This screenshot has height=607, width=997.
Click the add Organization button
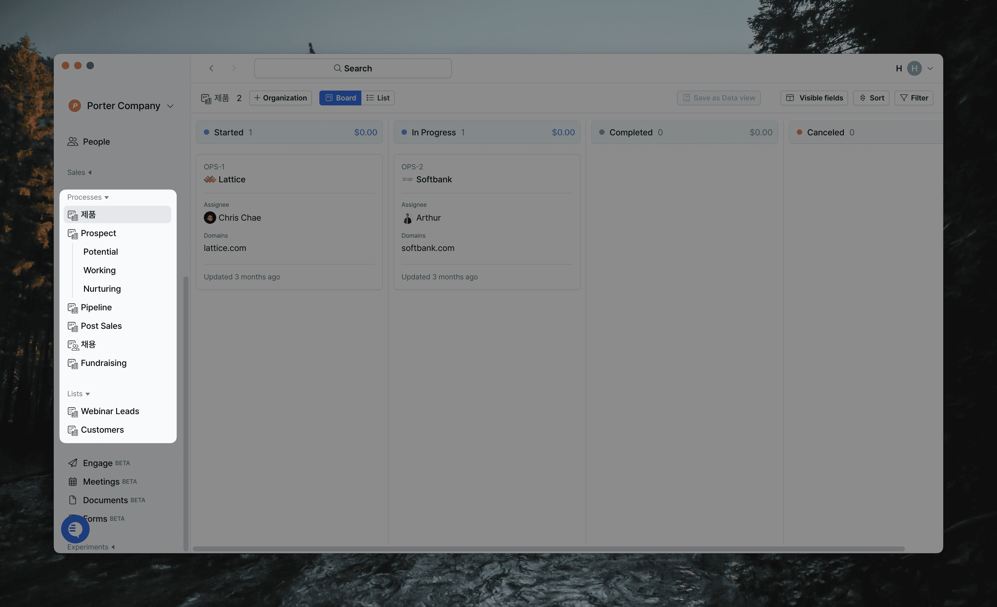(x=280, y=98)
